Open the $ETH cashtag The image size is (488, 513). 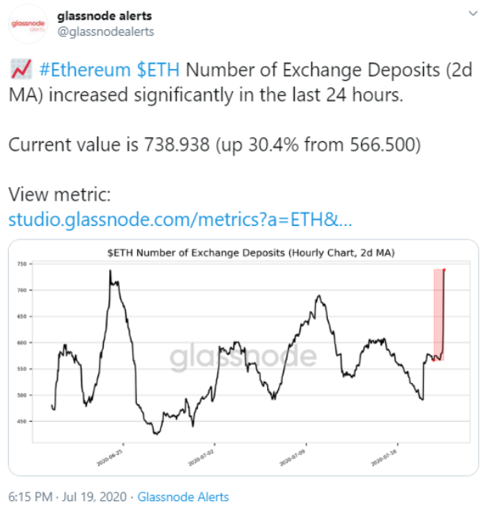pos(158,70)
